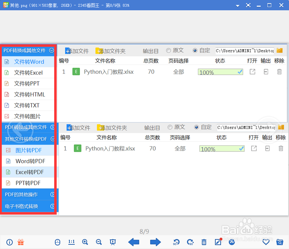Click the 添加文件 button
Viewport: 289px width, 249px height.
click(77, 50)
